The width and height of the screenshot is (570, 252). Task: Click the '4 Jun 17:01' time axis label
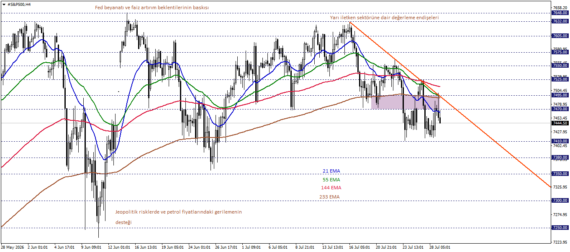pos(64,247)
